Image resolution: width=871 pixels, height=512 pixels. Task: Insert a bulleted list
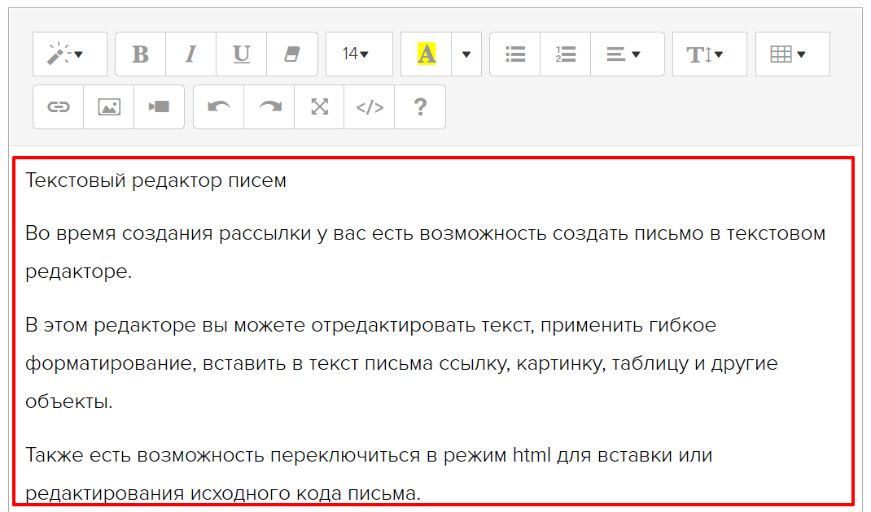pos(515,54)
